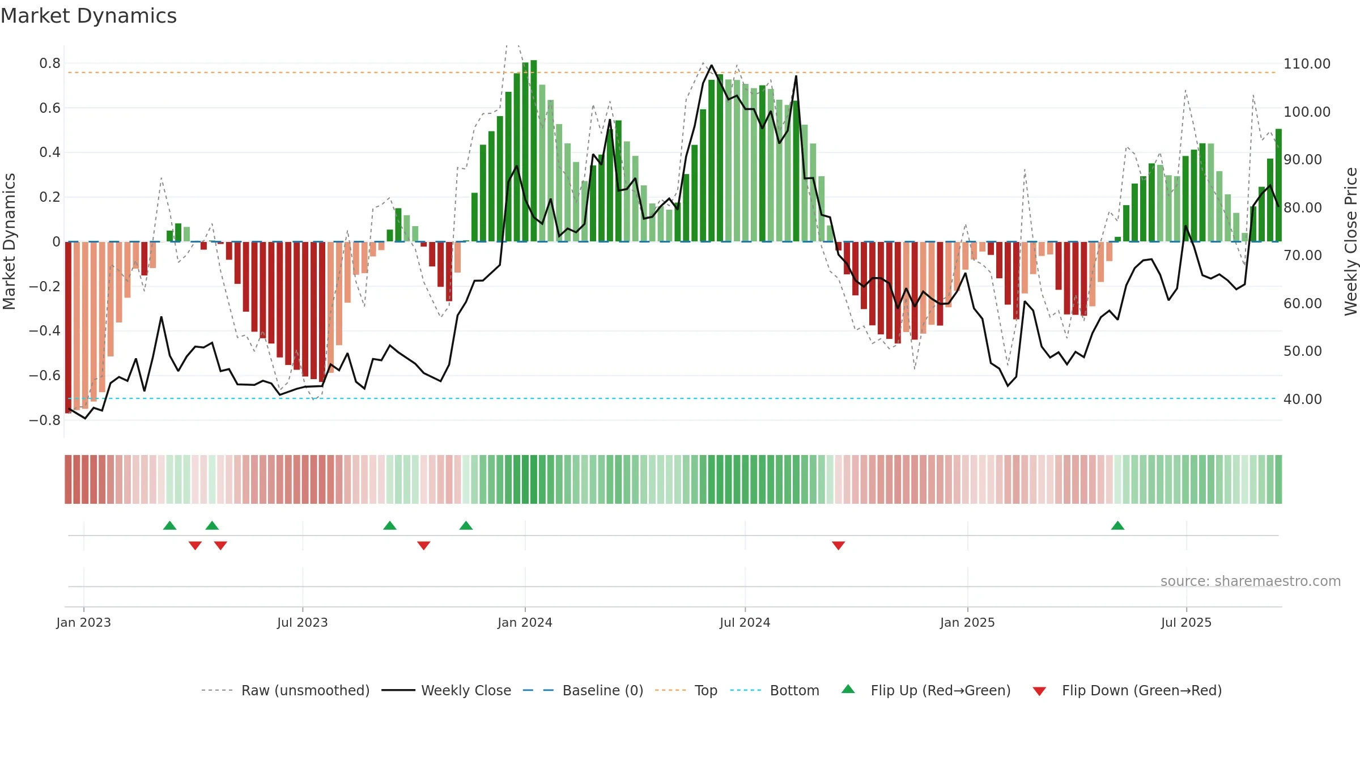1360x765 pixels.
Task: Toggle the Weekly Close legend entry
Action: tap(446, 690)
